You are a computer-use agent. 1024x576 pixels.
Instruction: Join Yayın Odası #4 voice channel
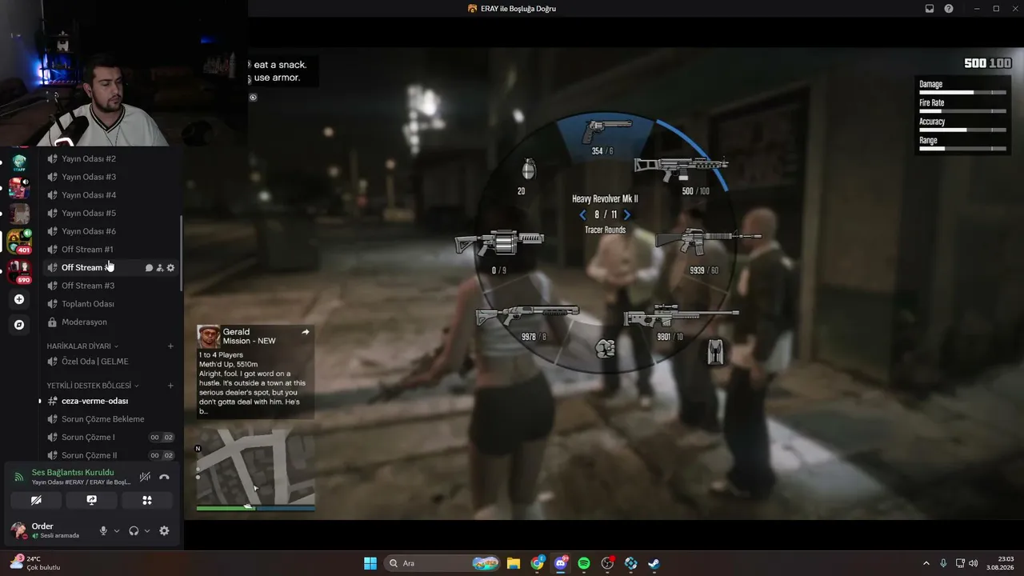110,195
